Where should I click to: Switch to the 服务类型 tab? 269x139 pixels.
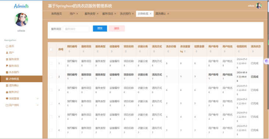click(90, 14)
